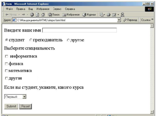Click the Mail toolbar icon
The image size is (156, 116).
pos(101,15)
